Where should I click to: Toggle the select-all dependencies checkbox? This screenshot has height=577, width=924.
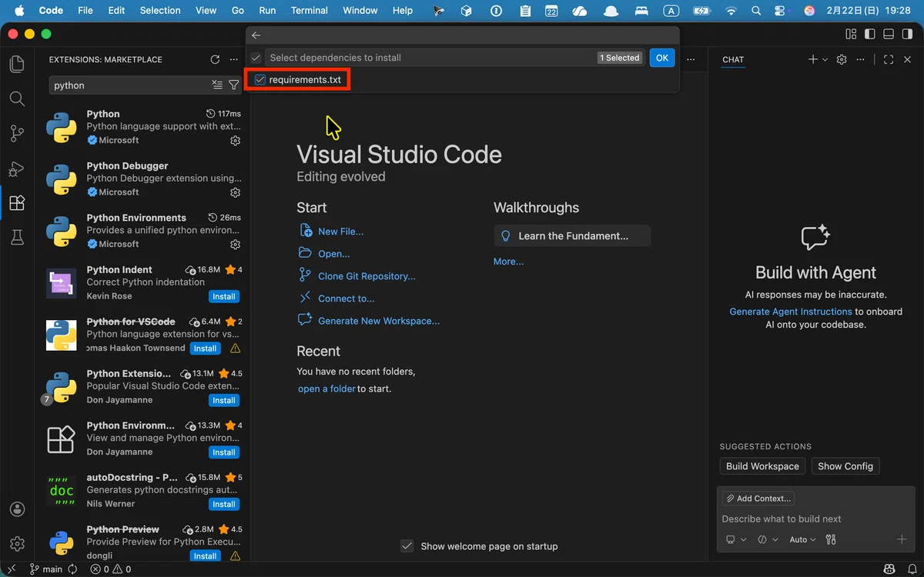pos(256,58)
